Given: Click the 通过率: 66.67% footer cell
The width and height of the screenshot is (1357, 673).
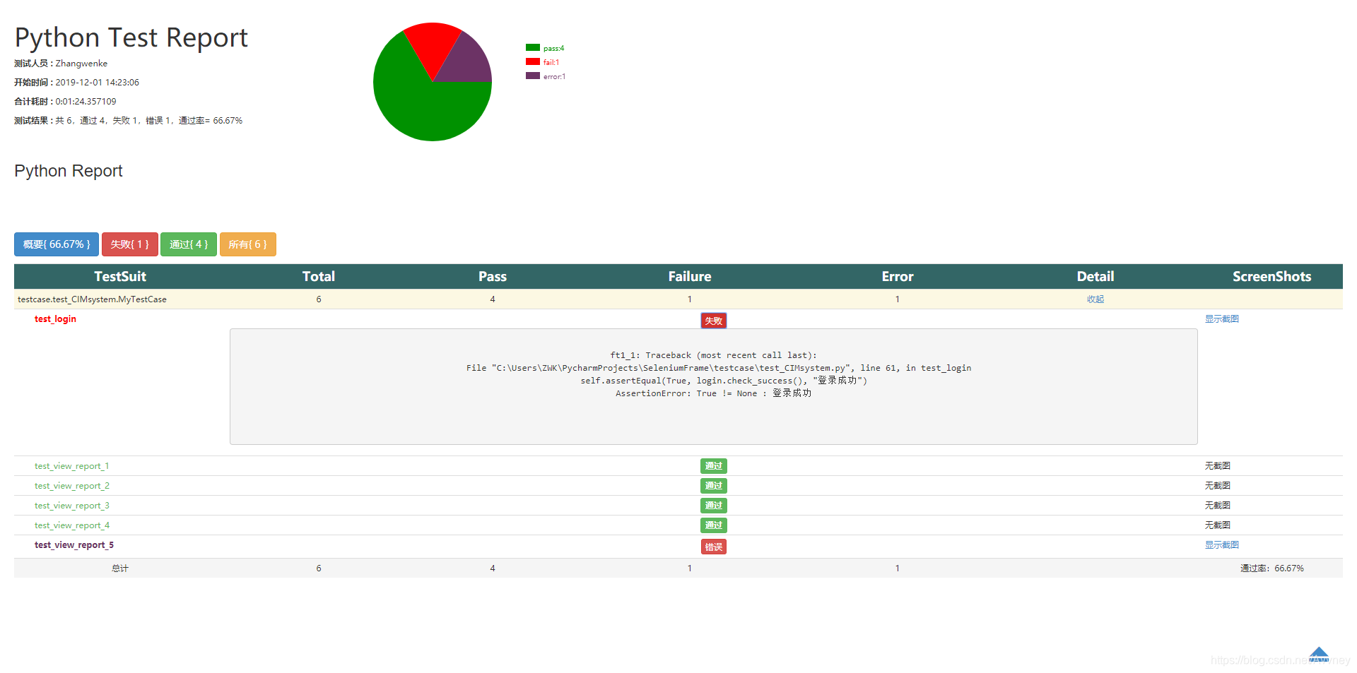Looking at the screenshot, I should pos(1272,568).
